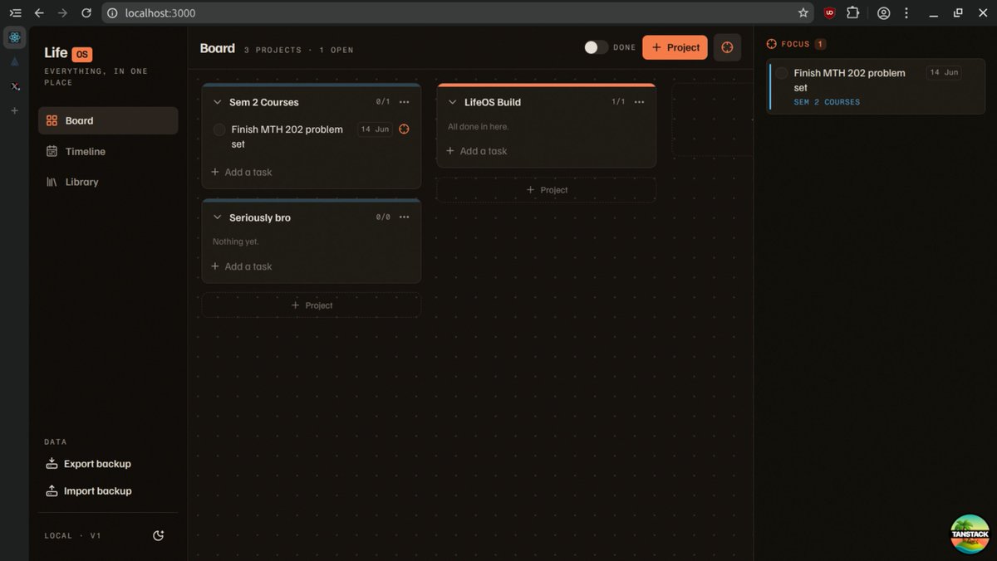Screen dimensions: 997x561
Task: Open the Library view in sidebar
Action: click(108, 182)
